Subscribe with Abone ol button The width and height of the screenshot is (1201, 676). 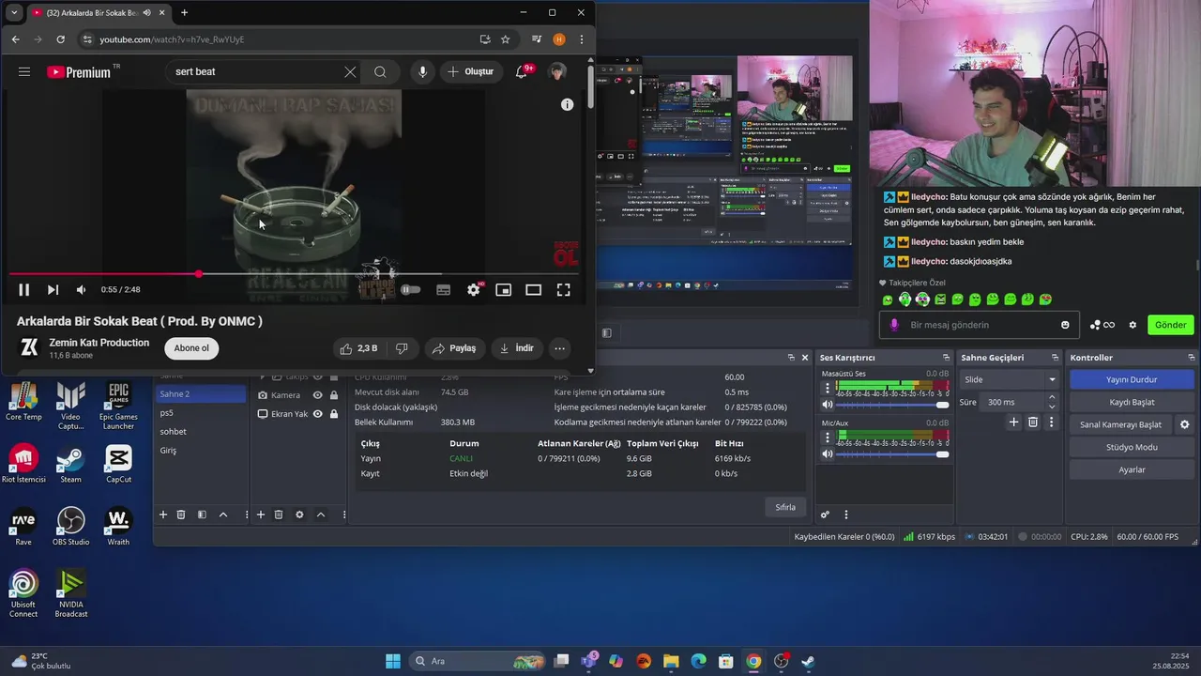[x=191, y=348]
